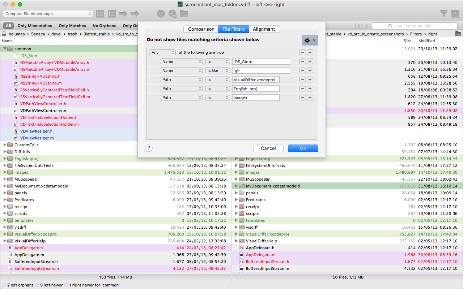This screenshot has width=463, height=289.
Task: Open the gear actions dropdown in dialog
Action: click(x=310, y=40)
